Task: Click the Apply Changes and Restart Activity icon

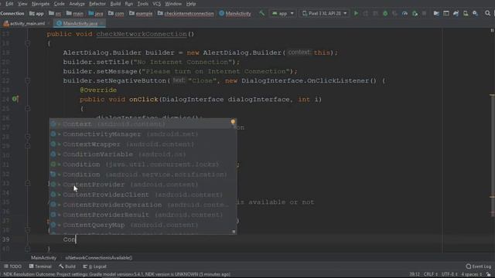Action: 366,13
